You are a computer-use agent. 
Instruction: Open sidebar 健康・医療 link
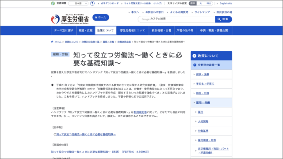pos(203,74)
